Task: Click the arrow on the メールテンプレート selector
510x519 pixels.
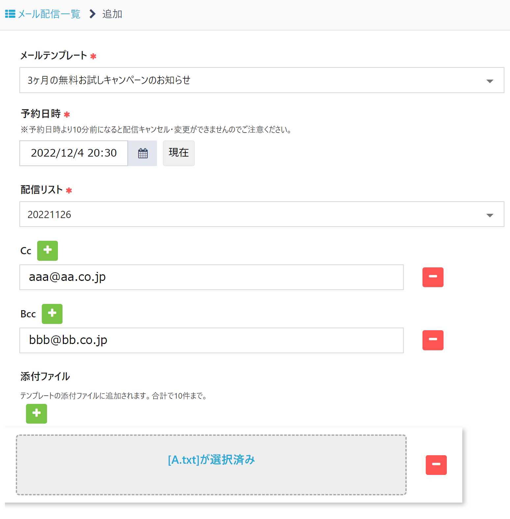Action: (x=490, y=81)
